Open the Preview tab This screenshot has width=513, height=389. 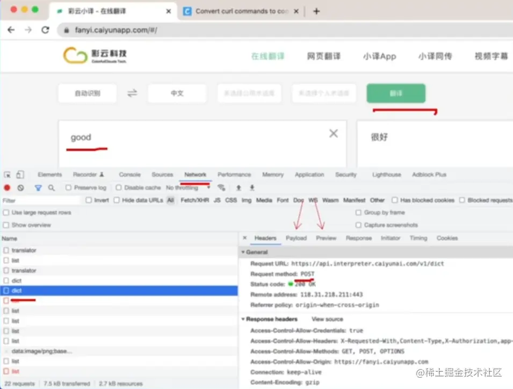[x=326, y=238]
